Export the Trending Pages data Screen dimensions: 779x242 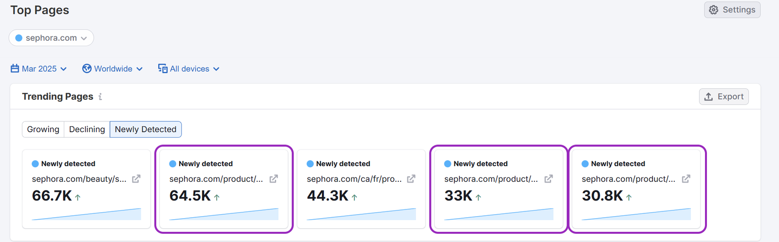tap(723, 96)
